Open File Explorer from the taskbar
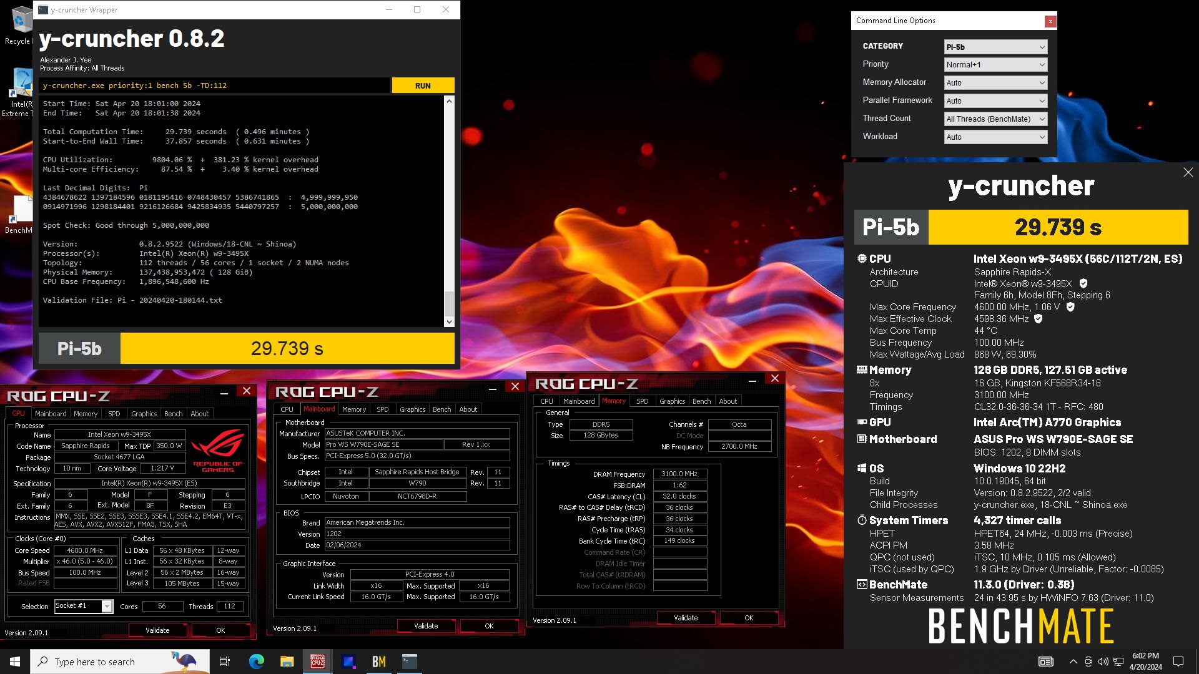 click(287, 662)
